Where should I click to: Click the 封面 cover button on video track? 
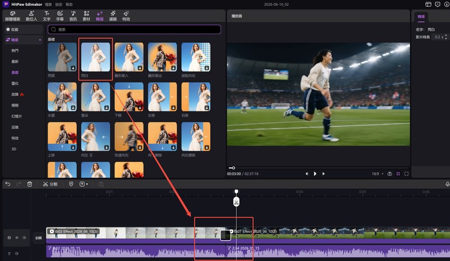pyautogui.click(x=38, y=238)
